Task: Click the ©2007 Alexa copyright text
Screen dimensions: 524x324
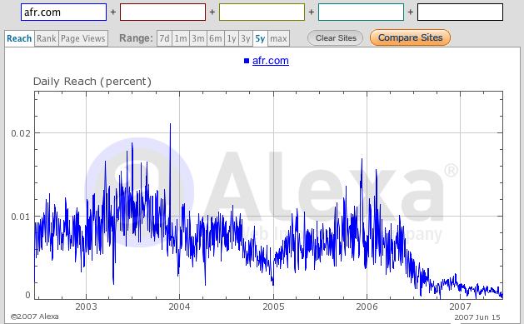Action: coord(34,317)
